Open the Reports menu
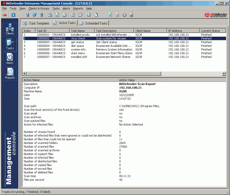230x195 pixels. [78, 8]
